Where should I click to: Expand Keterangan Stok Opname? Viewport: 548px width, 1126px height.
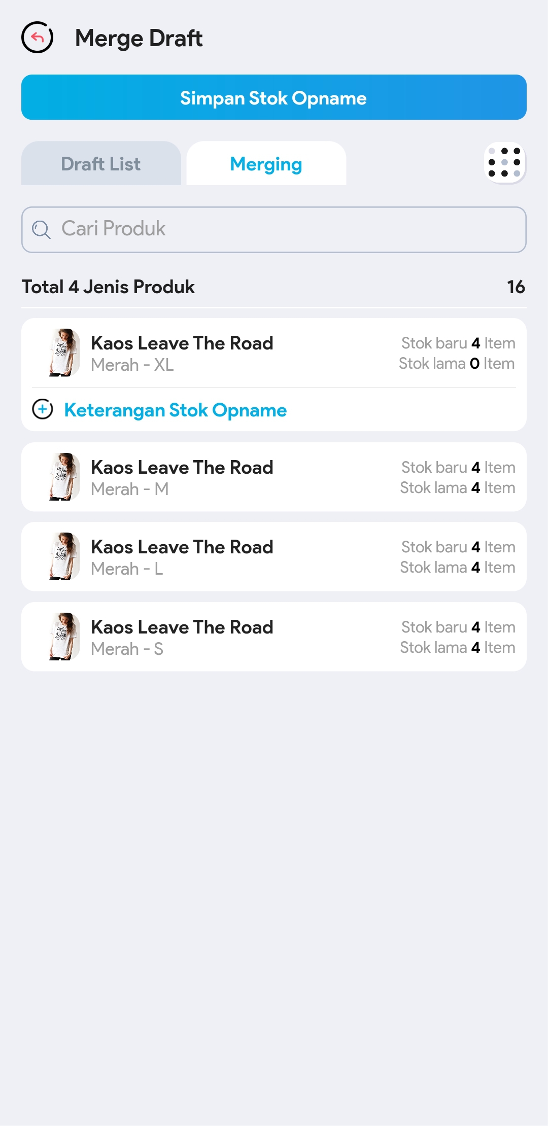[175, 410]
